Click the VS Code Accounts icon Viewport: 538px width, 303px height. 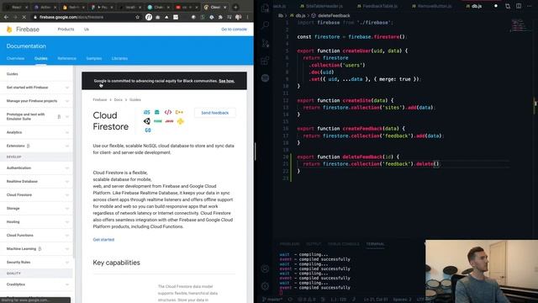pyautogui.click(x=265, y=268)
